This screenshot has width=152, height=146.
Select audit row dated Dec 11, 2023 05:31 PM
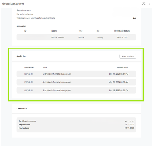coord(76,74)
